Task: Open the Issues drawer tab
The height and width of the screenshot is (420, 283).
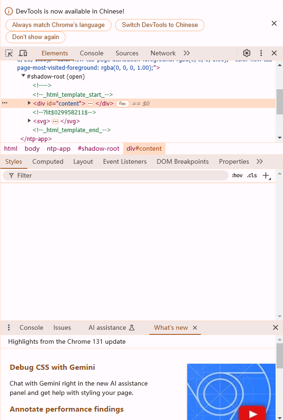Action: [62, 327]
